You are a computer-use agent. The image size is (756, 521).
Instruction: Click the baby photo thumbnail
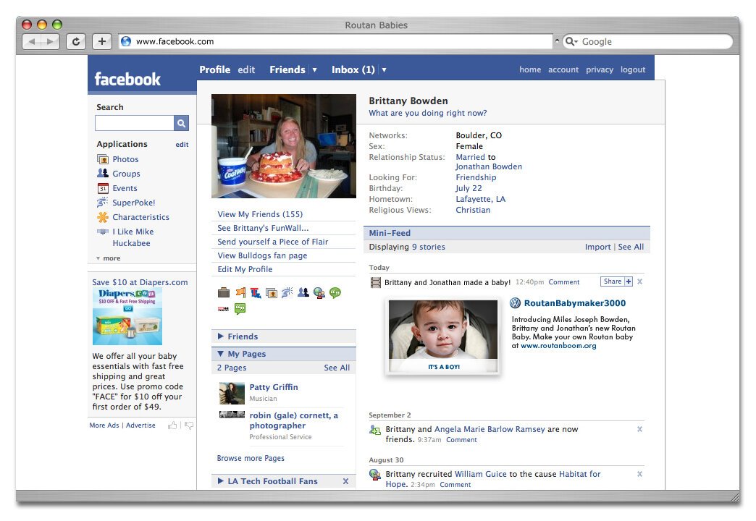pyautogui.click(x=443, y=336)
